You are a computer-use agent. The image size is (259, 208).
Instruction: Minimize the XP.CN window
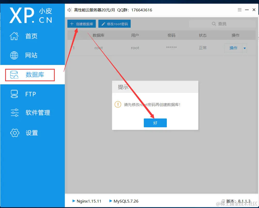tap(247, 10)
